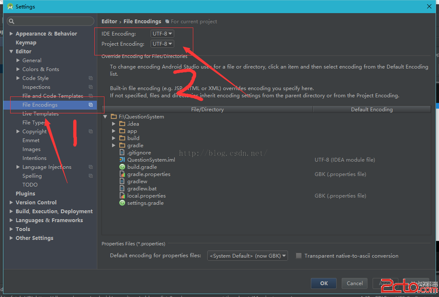Click the Android Studio logo in title bar

coord(10,6)
